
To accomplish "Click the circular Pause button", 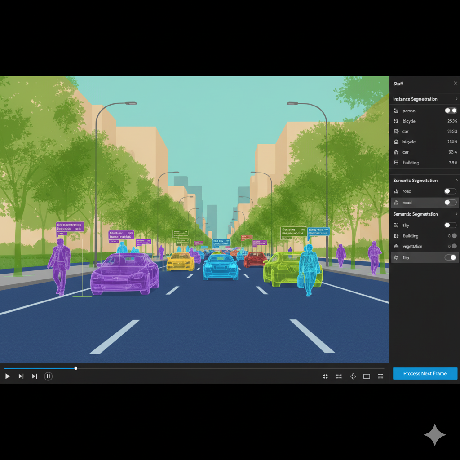I will pyautogui.click(x=49, y=376).
